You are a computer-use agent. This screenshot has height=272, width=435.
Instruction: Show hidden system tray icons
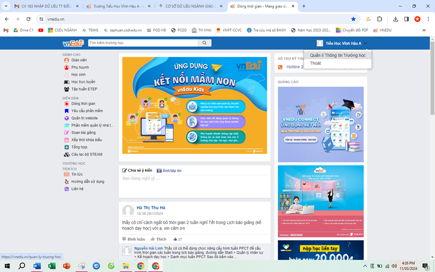(x=365, y=266)
